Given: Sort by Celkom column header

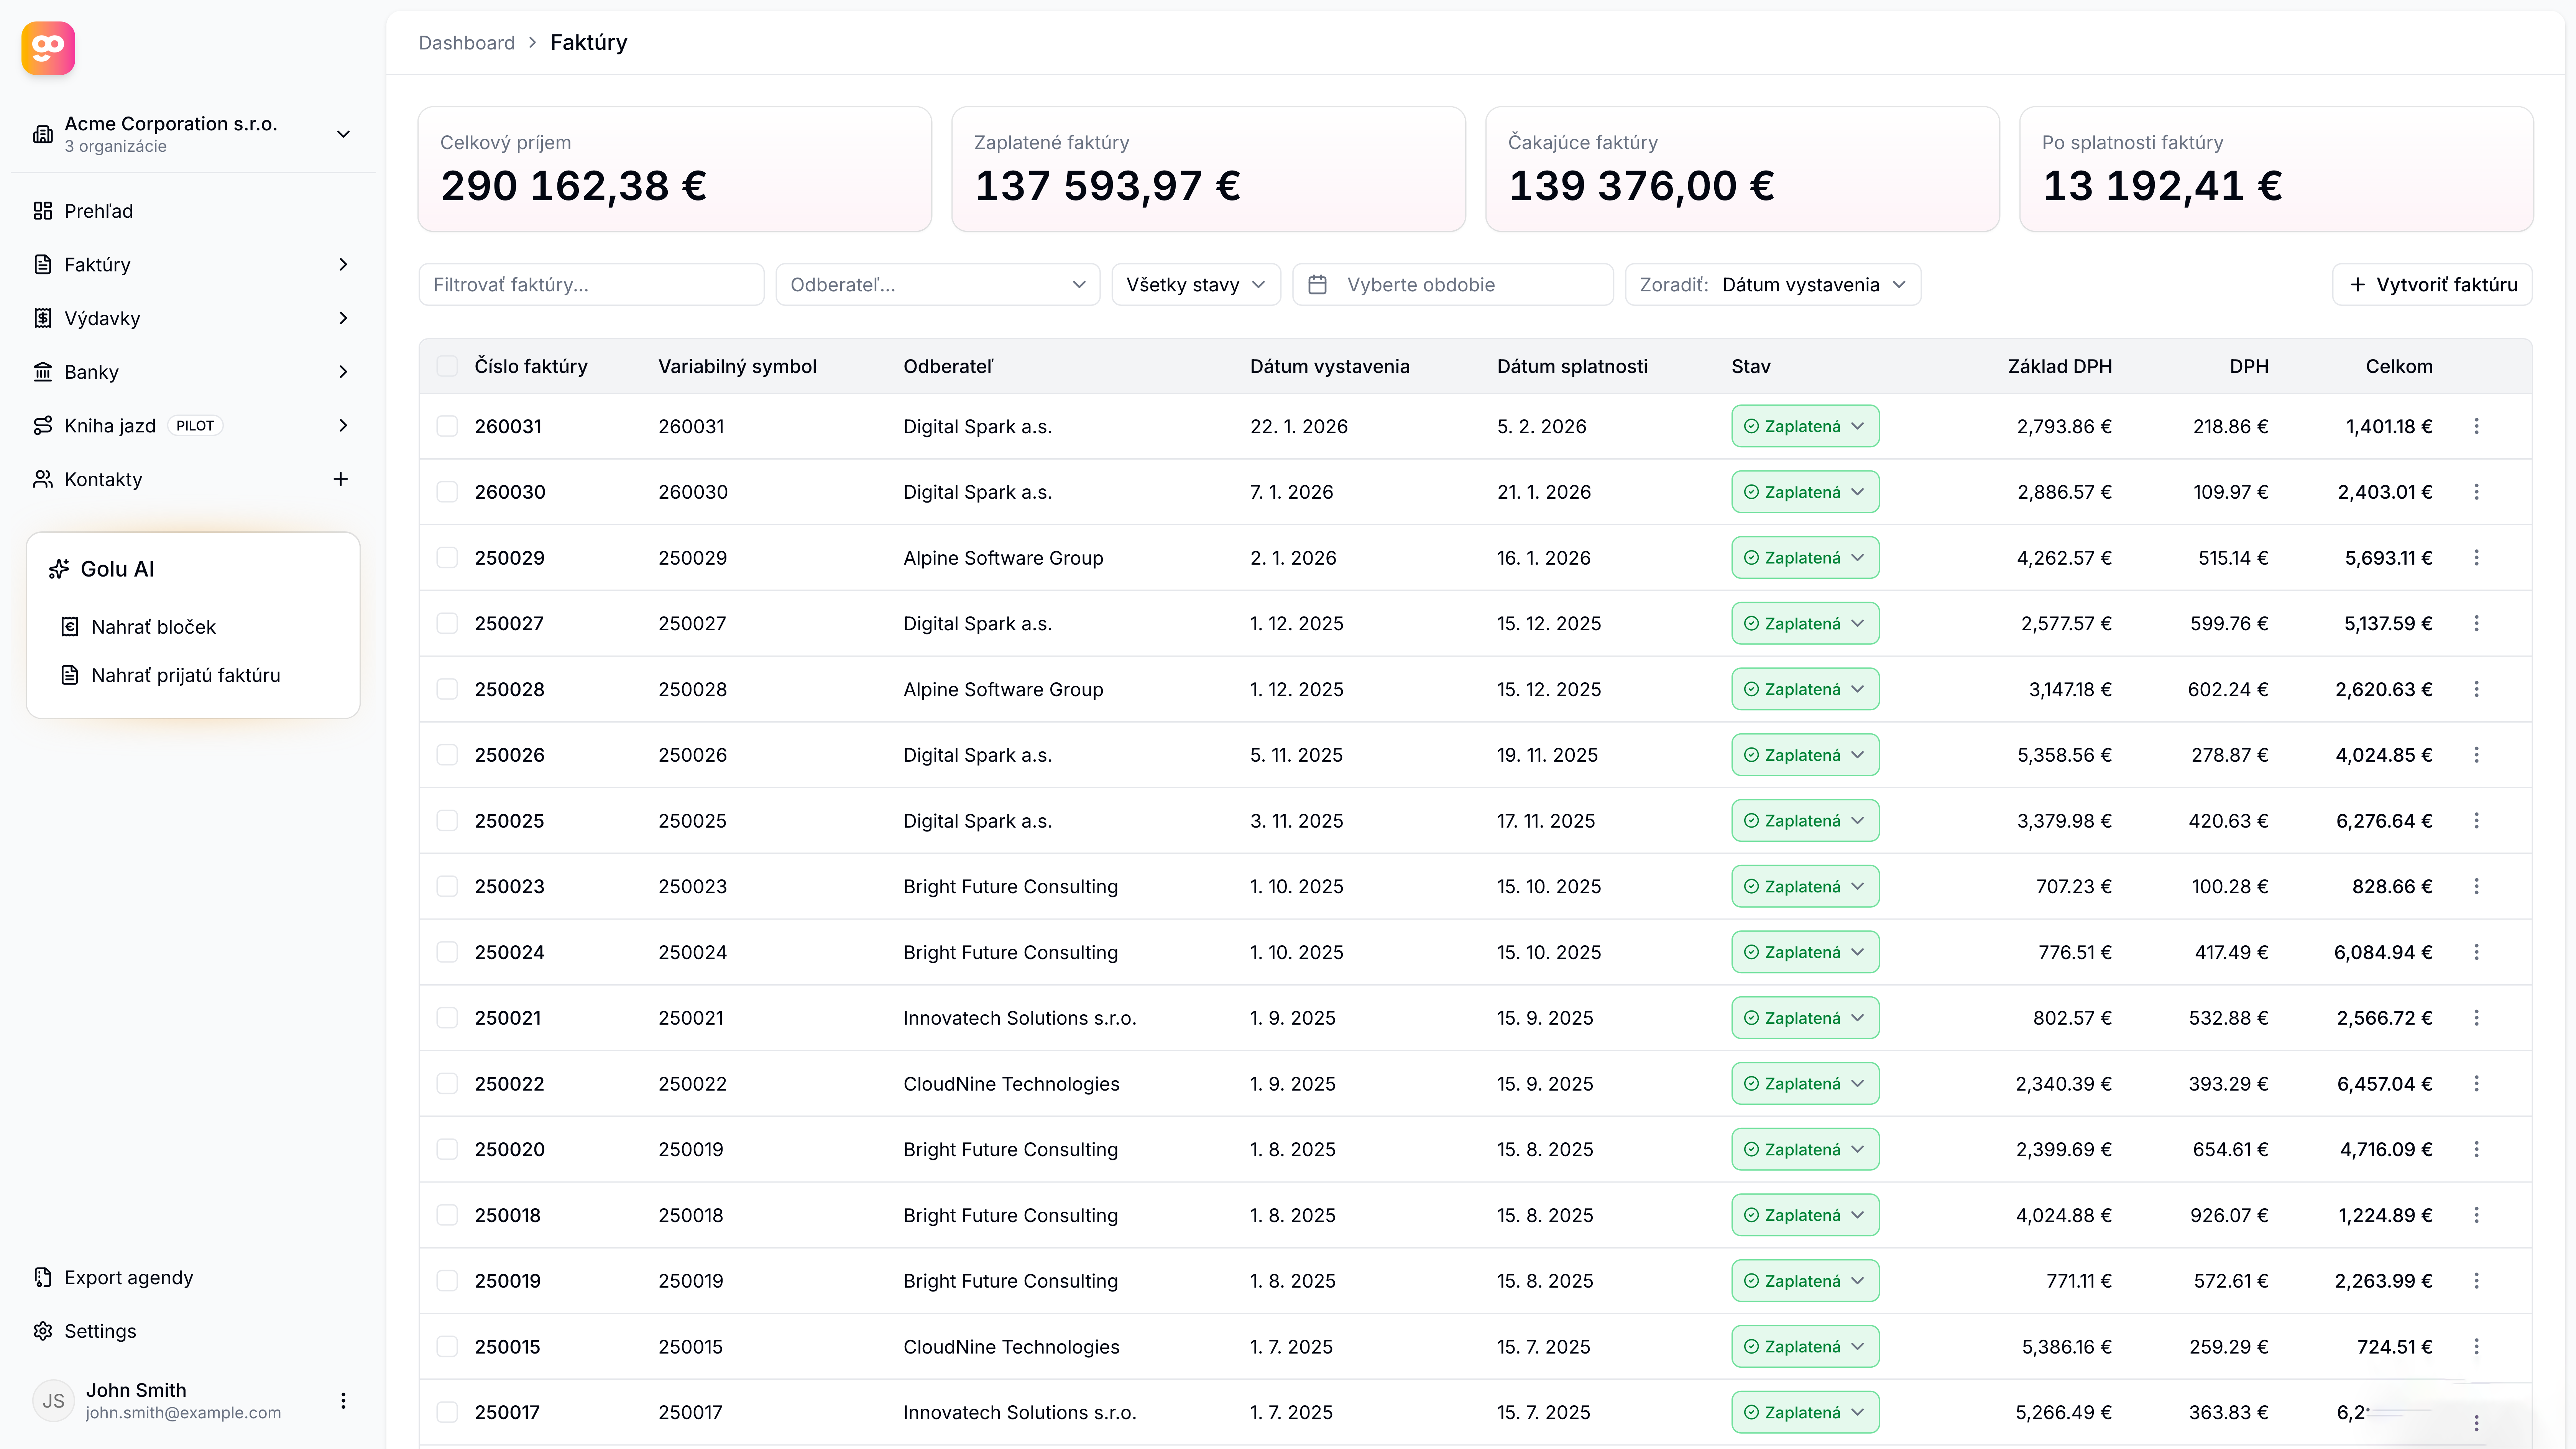Looking at the screenshot, I should (2399, 366).
